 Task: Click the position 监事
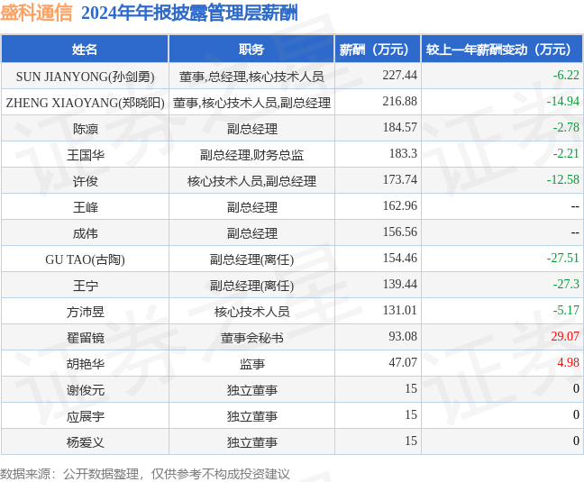tap(251, 364)
